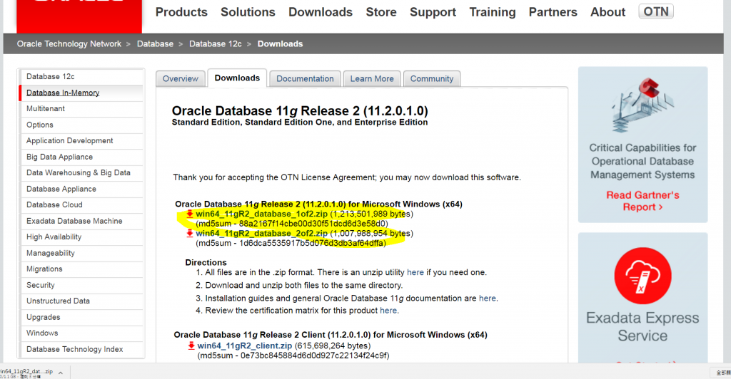Open Manageability sidebar entry

point(81,253)
